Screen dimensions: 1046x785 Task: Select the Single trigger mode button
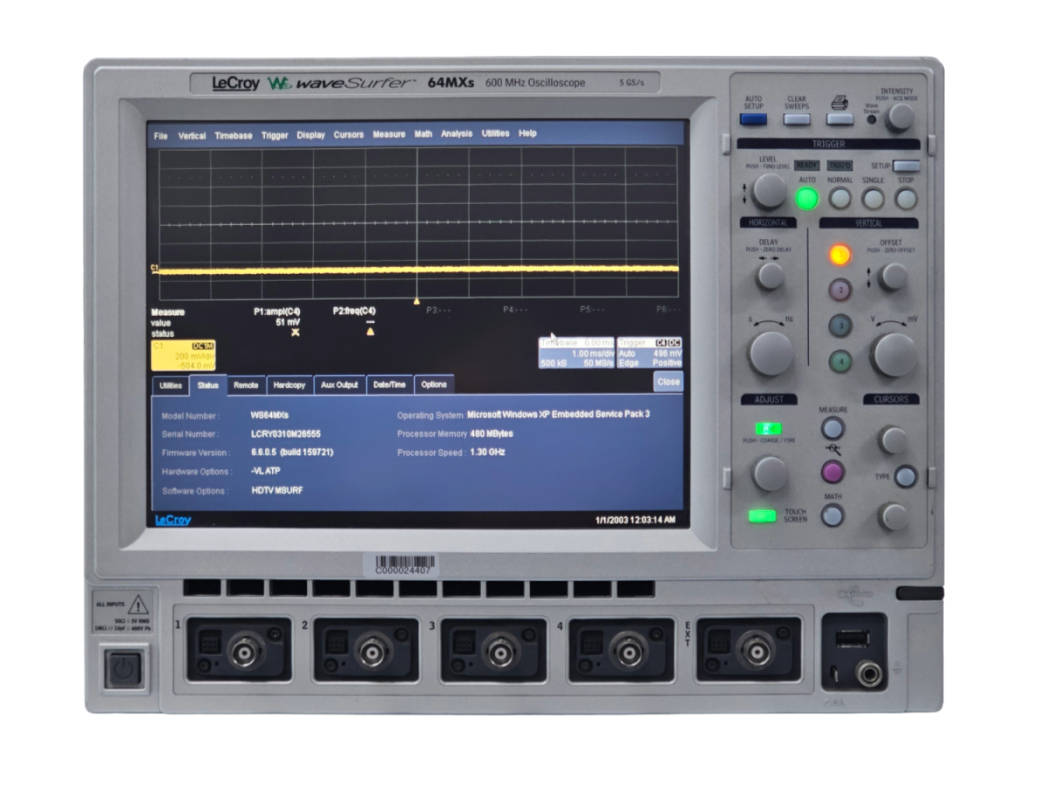click(x=873, y=199)
